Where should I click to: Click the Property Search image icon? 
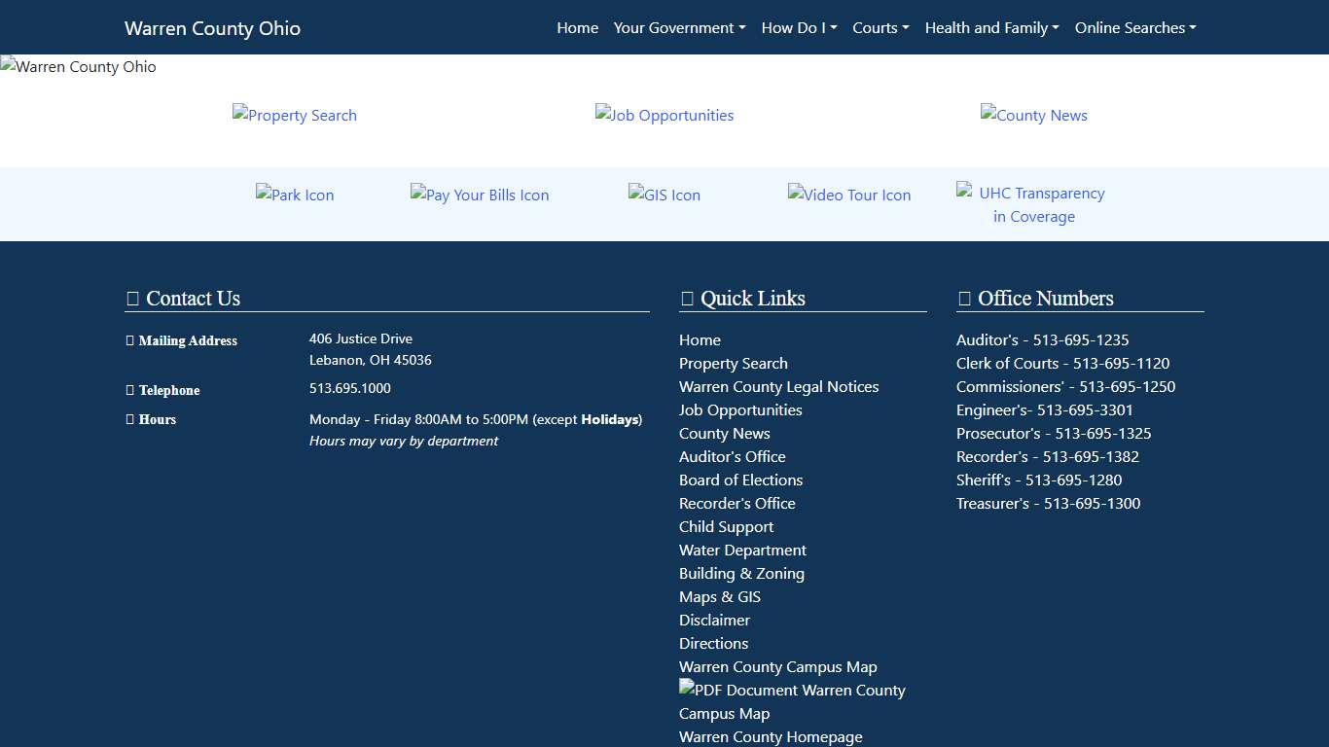coord(295,115)
